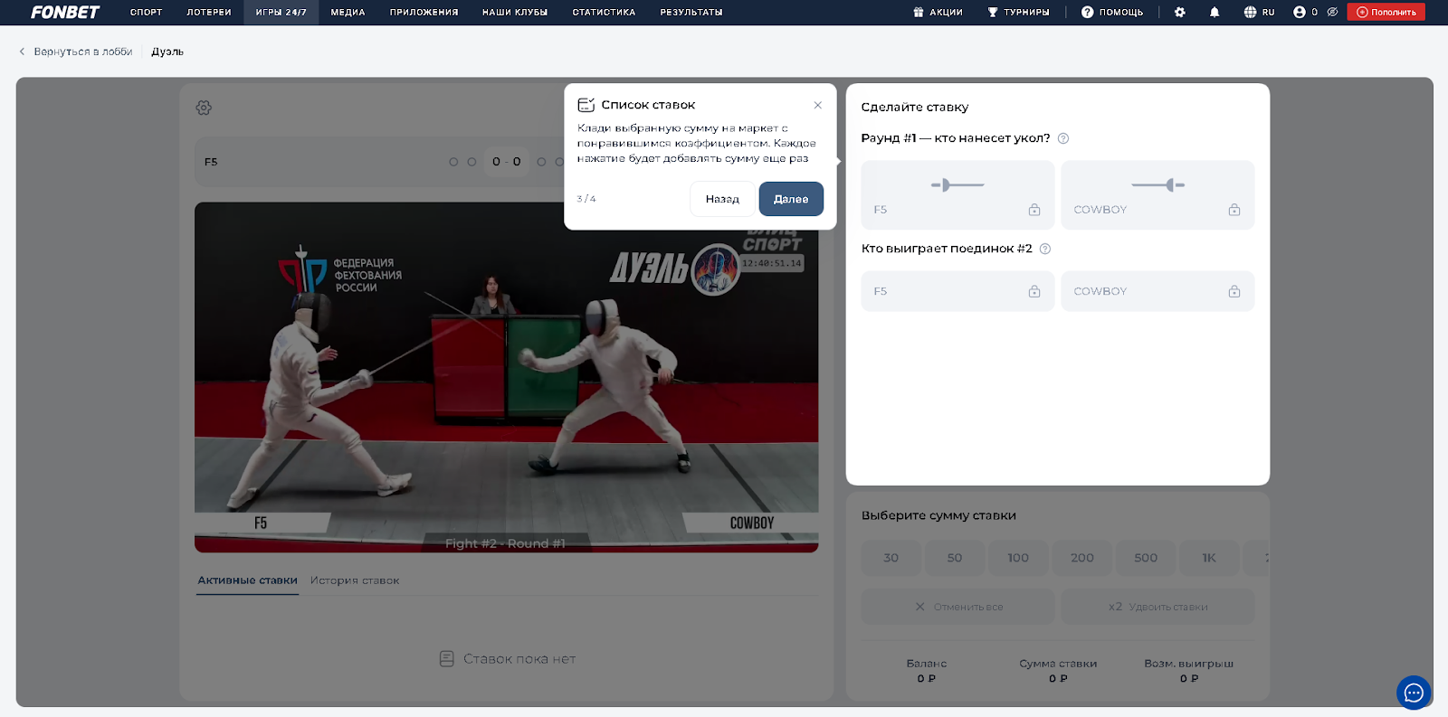Close the Список ставок tooltip
Viewport: 1448px width, 717px height.
tap(817, 105)
